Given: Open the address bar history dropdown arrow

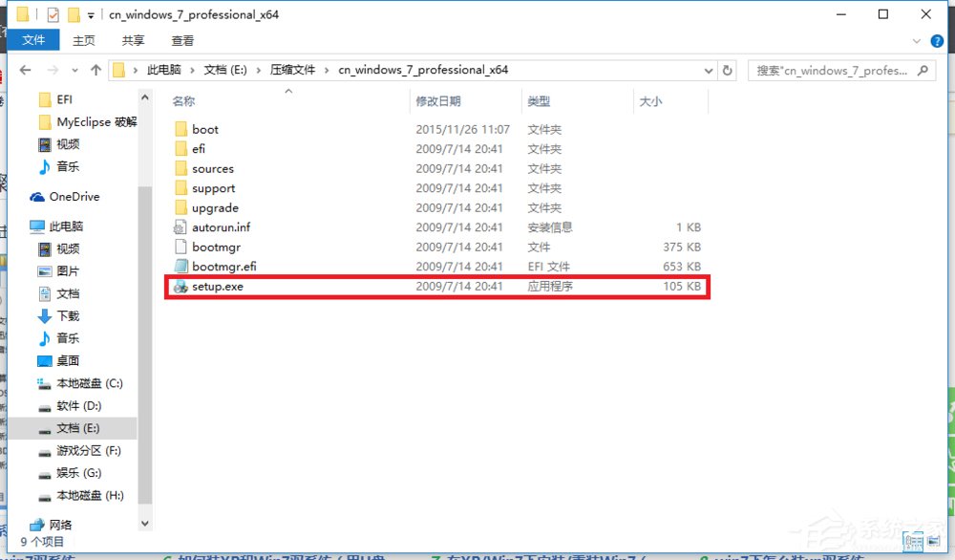Looking at the screenshot, I should [708, 70].
